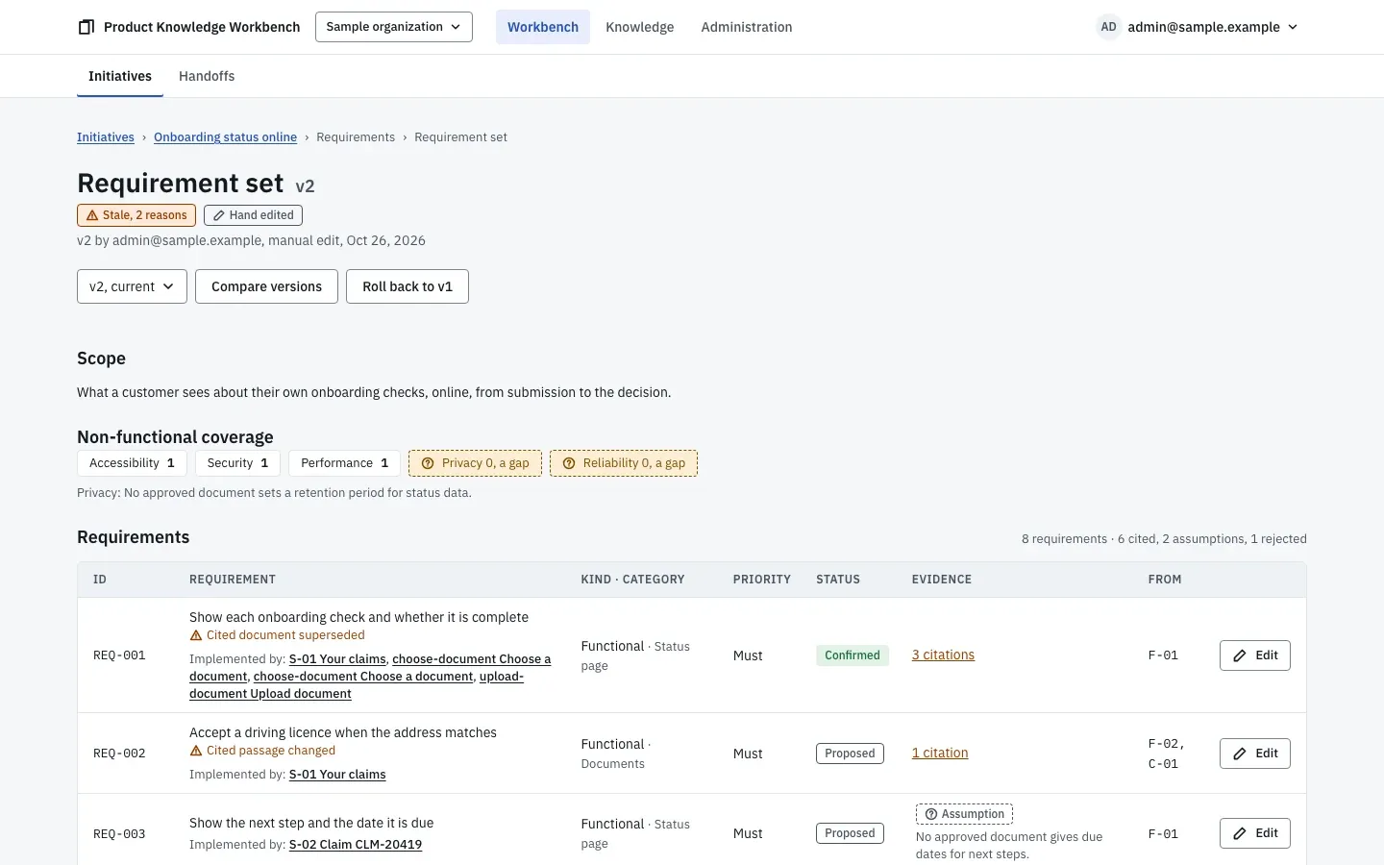The height and width of the screenshot is (865, 1384).
Task: Expand the admin@sample.example account menu
Action: pyautogui.click(x=1199, y=27)
